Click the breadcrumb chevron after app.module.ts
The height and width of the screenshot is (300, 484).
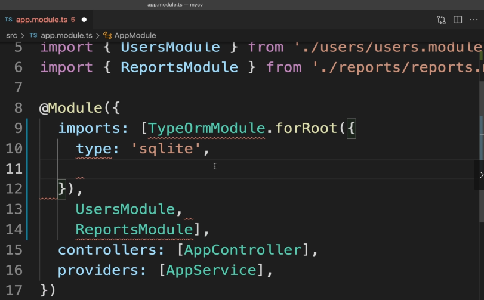pyautogui.click(x=97, y=36)
